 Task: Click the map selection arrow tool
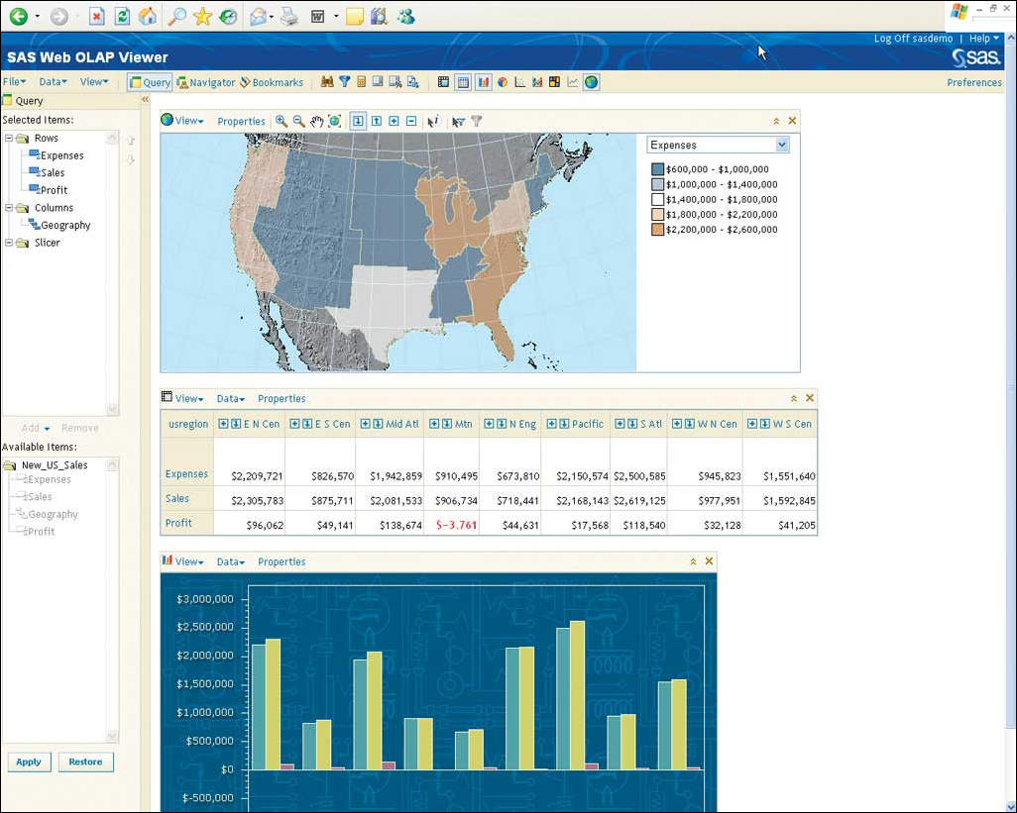click(x=459, y=121)
